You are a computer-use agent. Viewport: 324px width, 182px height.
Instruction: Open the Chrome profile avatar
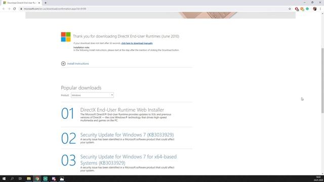[315, 9]
